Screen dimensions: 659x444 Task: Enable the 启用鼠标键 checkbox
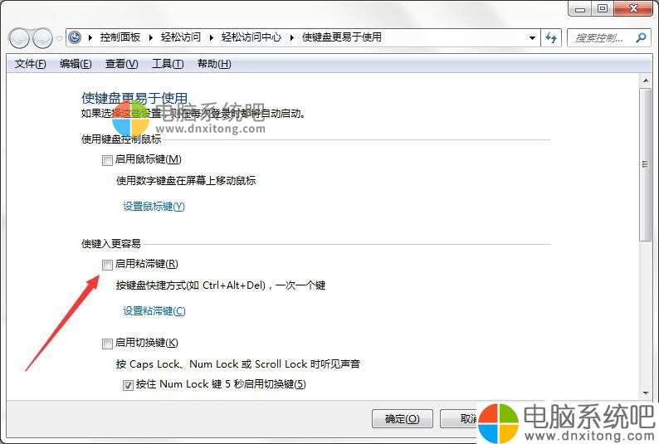pos(107,160)
